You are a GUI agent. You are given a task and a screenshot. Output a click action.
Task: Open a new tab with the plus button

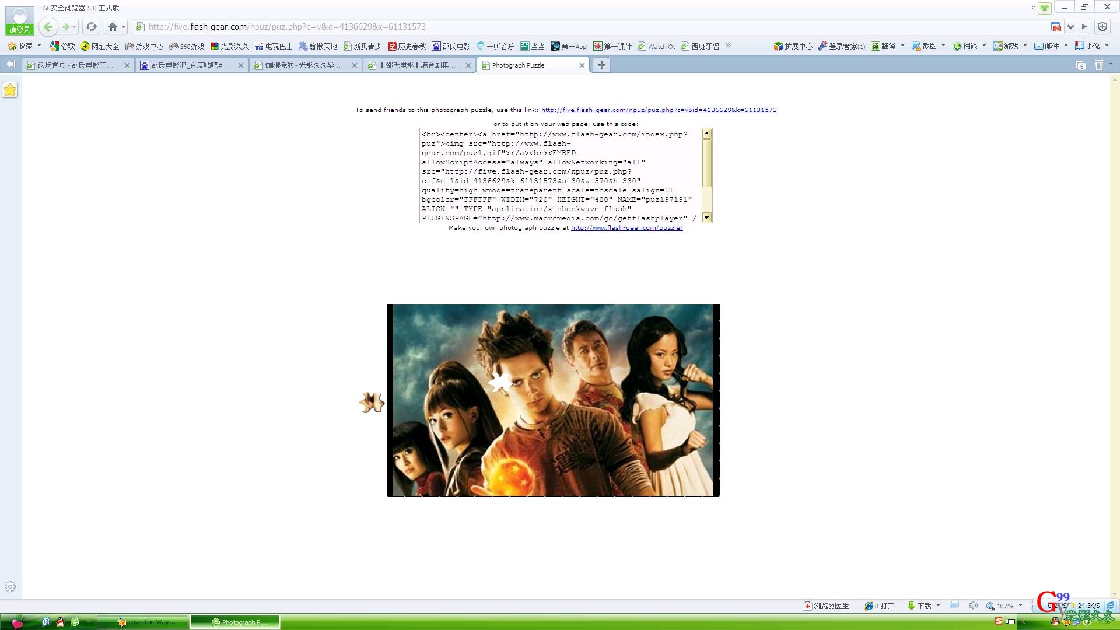601,65
